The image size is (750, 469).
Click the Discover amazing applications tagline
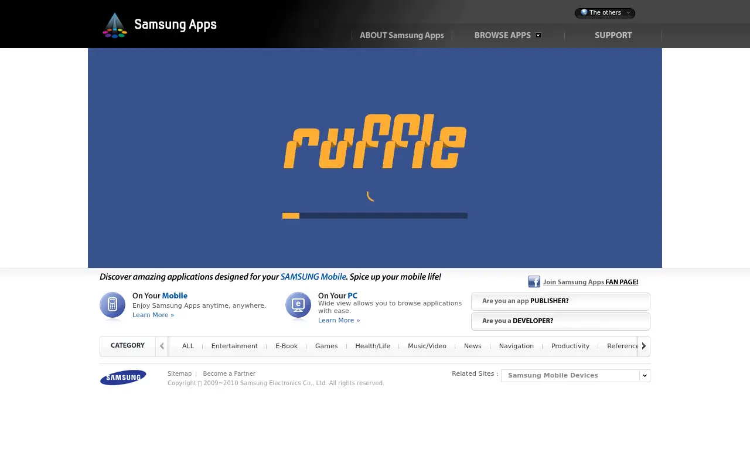270,277
